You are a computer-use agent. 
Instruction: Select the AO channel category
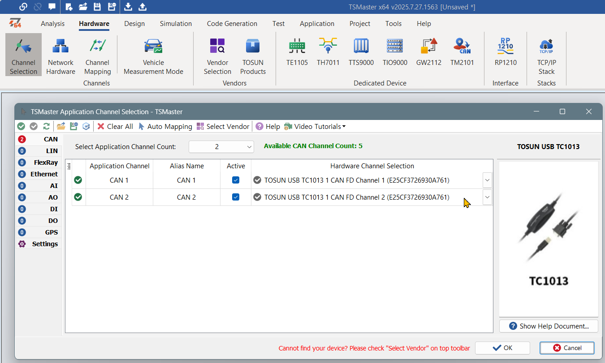point(39,197)
